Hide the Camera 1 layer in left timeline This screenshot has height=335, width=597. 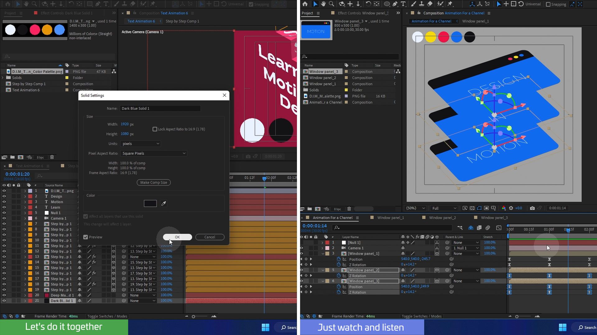[4, 218]
